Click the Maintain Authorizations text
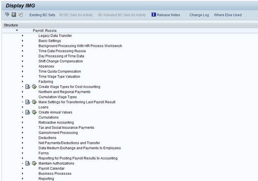The image size is (258, 181). 56,163
